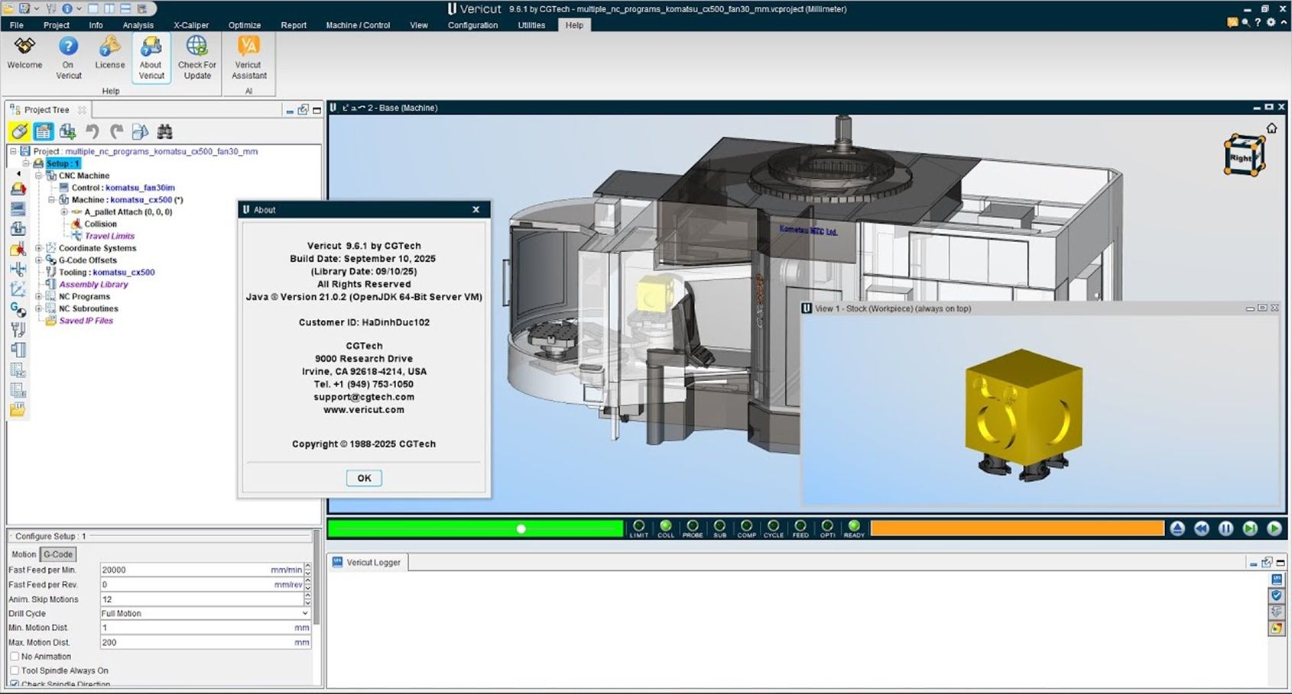Click the green simulation progress slider handle
This screenshot has width=1292, height=694.
tap(521, 528)
